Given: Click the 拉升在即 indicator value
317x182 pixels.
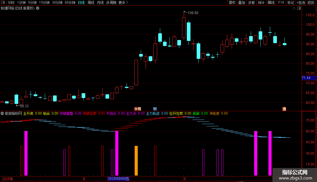Looking at the screenshot, I should pyautogui.click(x=180, y=113).
